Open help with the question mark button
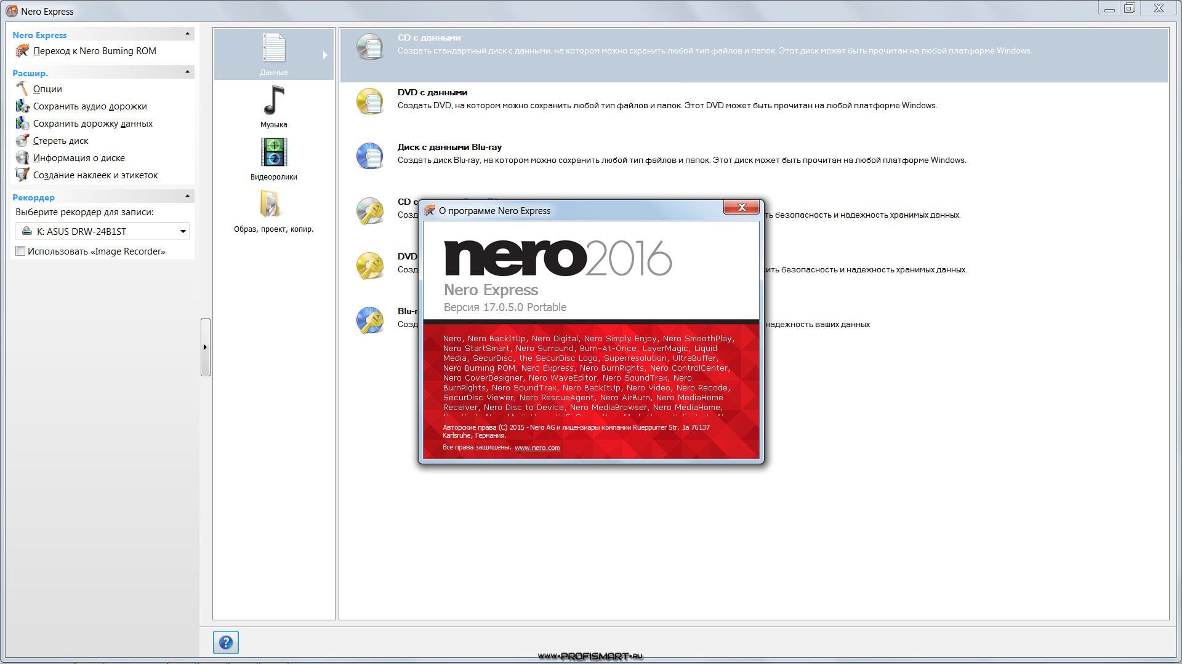This screenshot has height=664, width=1182. coord(226,642)
